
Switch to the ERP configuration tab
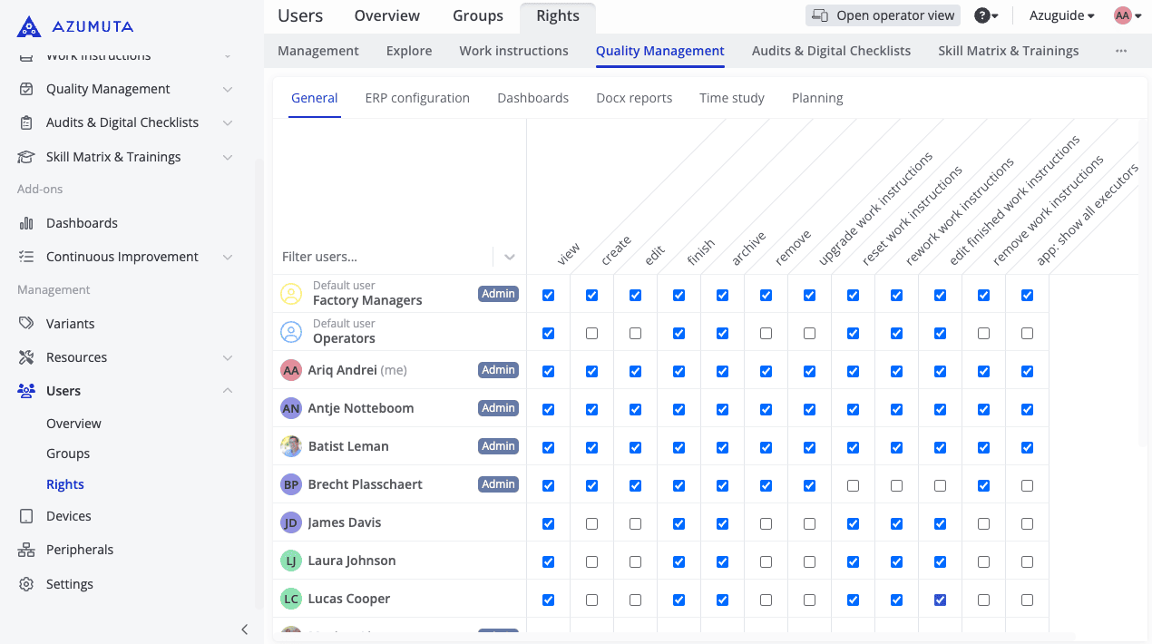coord(417,98)
